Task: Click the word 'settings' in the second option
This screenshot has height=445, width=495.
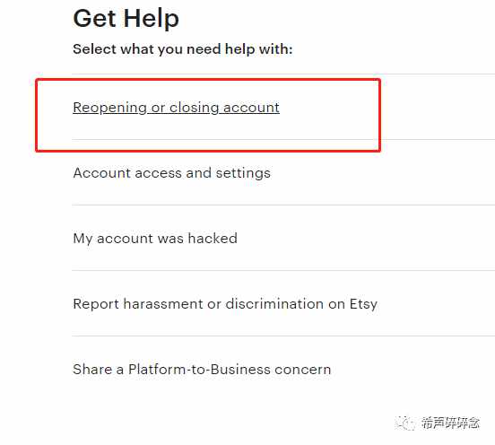Action: click(x=243, y=173)
